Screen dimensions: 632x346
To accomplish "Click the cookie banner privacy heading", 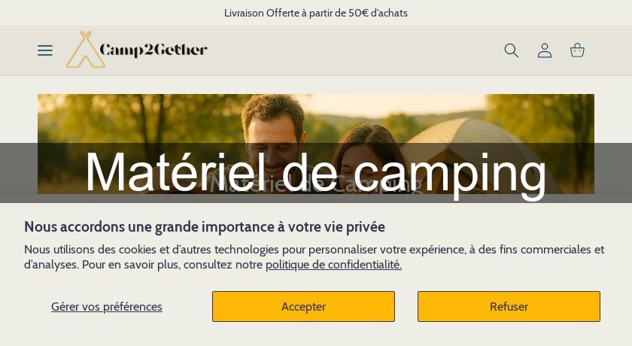I will point(205,226).
